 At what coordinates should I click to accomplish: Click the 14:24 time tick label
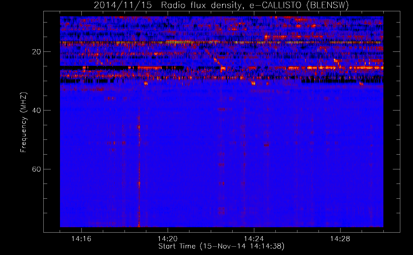pyautogui.click(x=254, y=239)
